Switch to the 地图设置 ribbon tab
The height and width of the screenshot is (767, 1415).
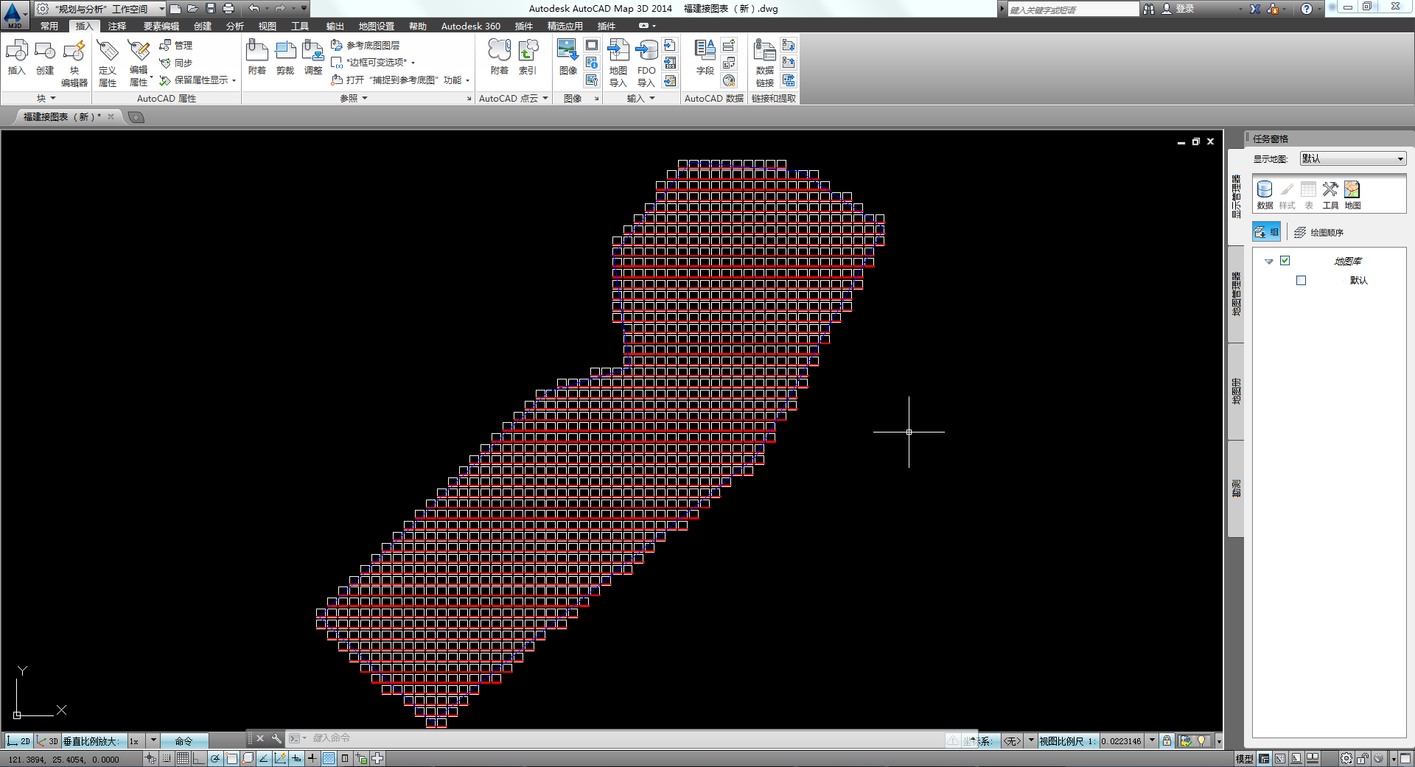(x=377, y=26)
